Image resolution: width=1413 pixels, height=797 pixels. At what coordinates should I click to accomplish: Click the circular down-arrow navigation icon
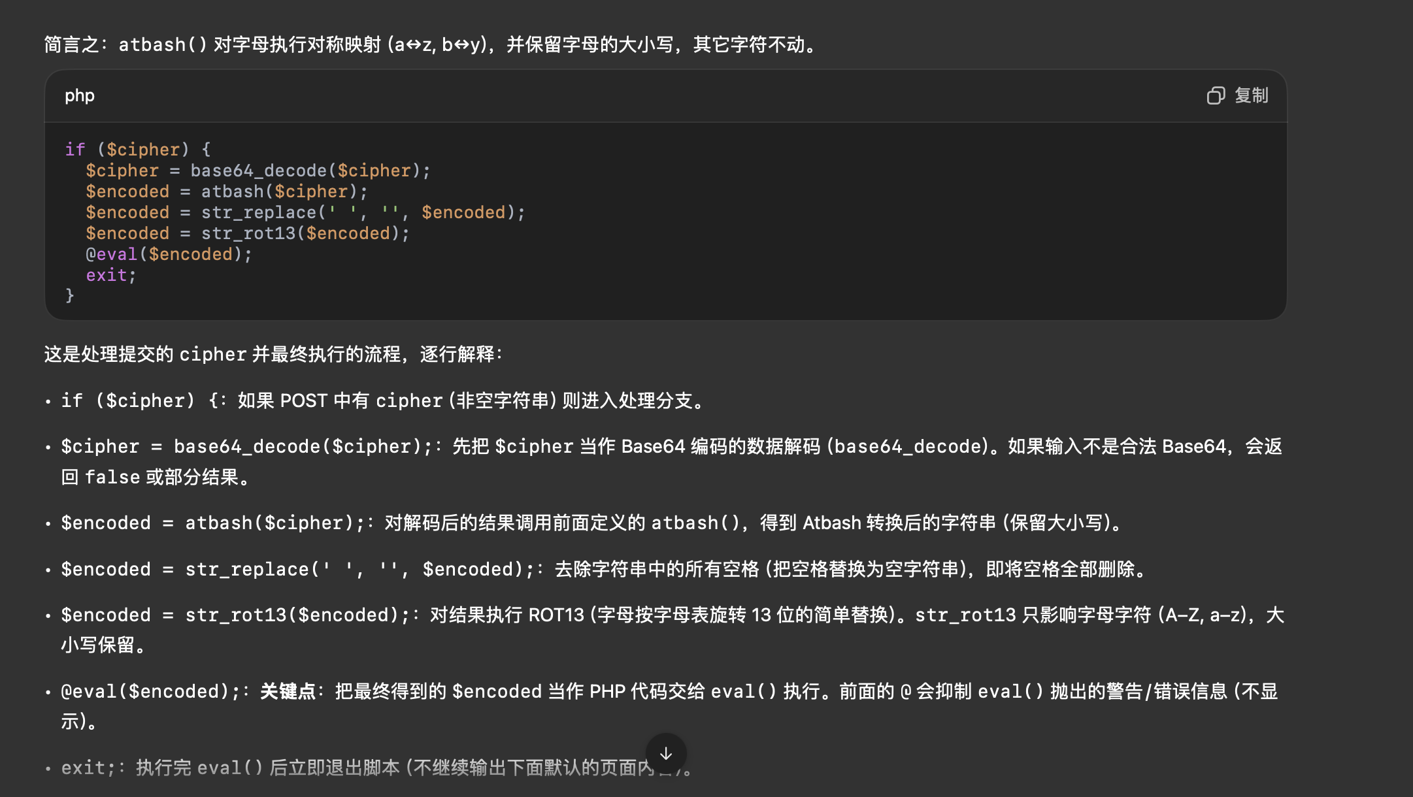[665, 753]
